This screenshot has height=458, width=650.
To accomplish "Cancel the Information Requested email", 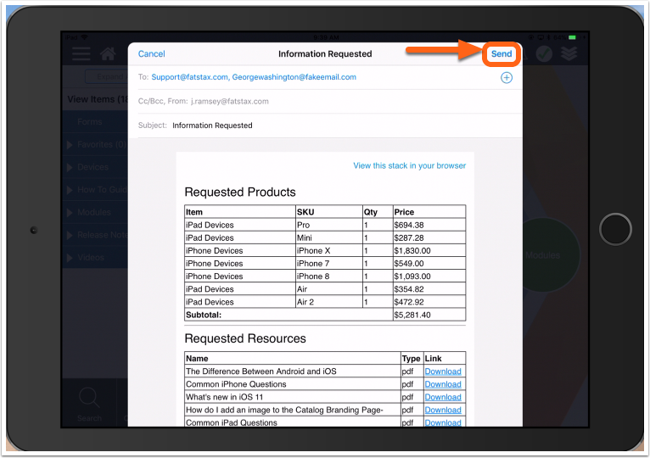I will point(151,54).
